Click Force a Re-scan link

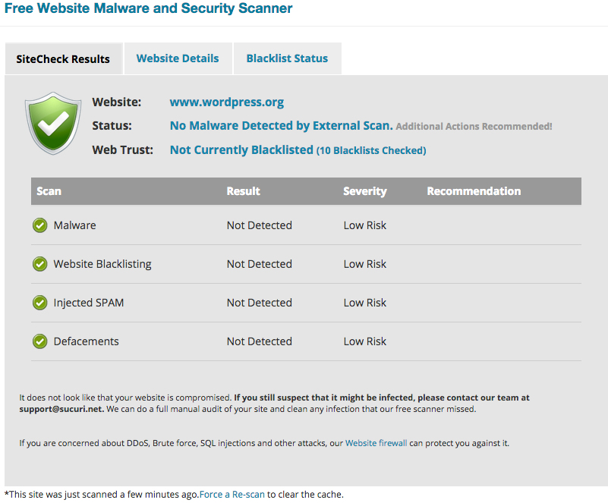click(232, 495)
